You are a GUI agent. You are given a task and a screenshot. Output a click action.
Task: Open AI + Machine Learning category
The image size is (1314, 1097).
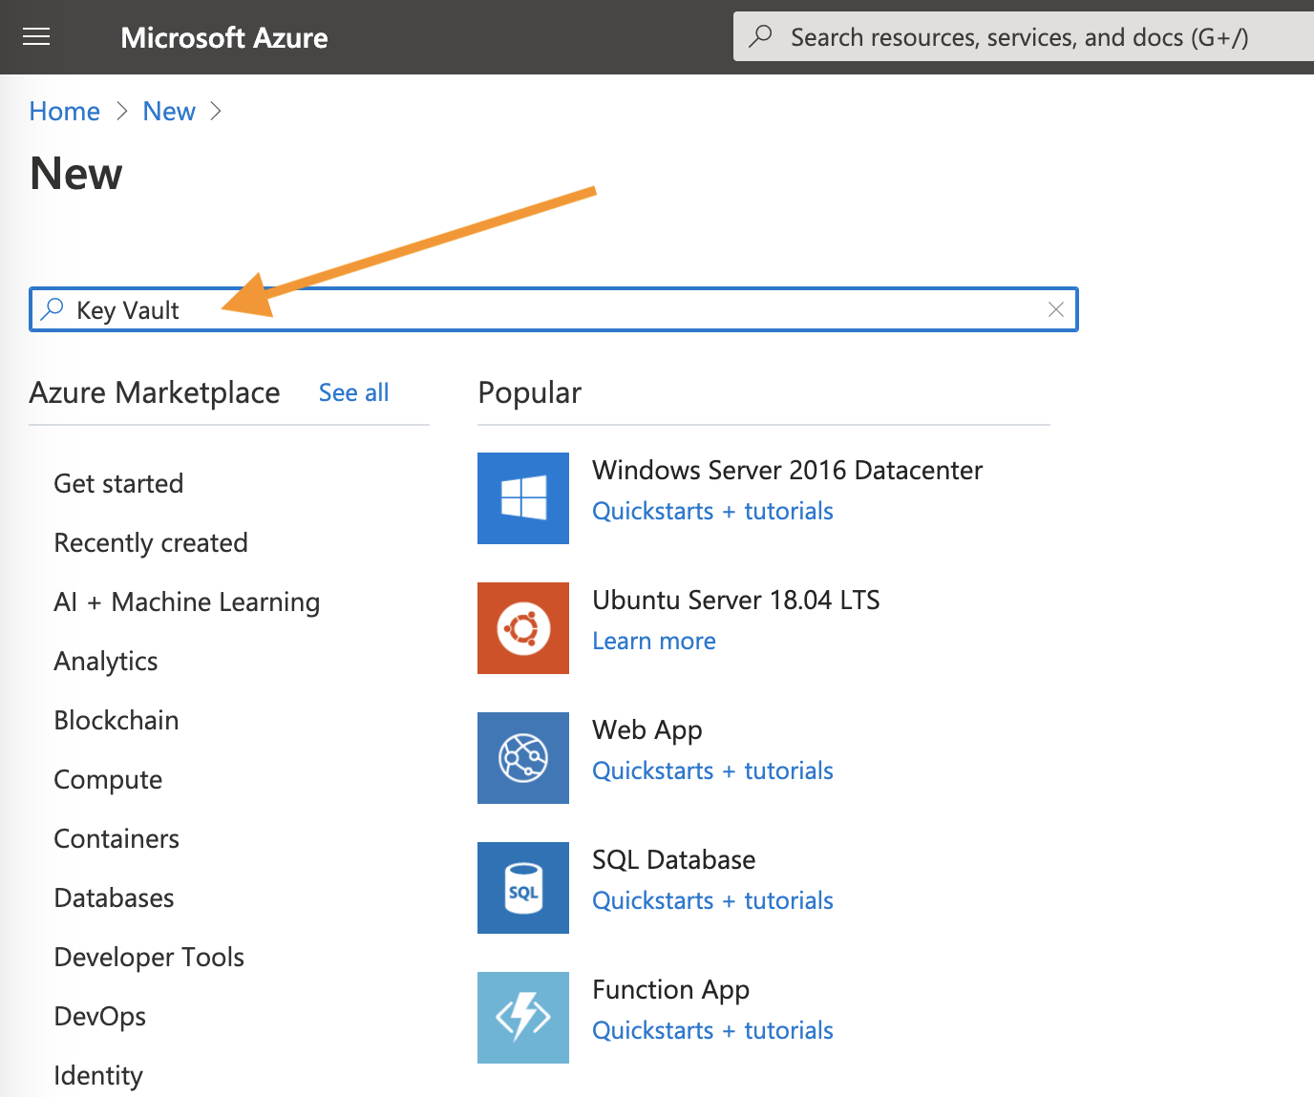coord(187,601)
